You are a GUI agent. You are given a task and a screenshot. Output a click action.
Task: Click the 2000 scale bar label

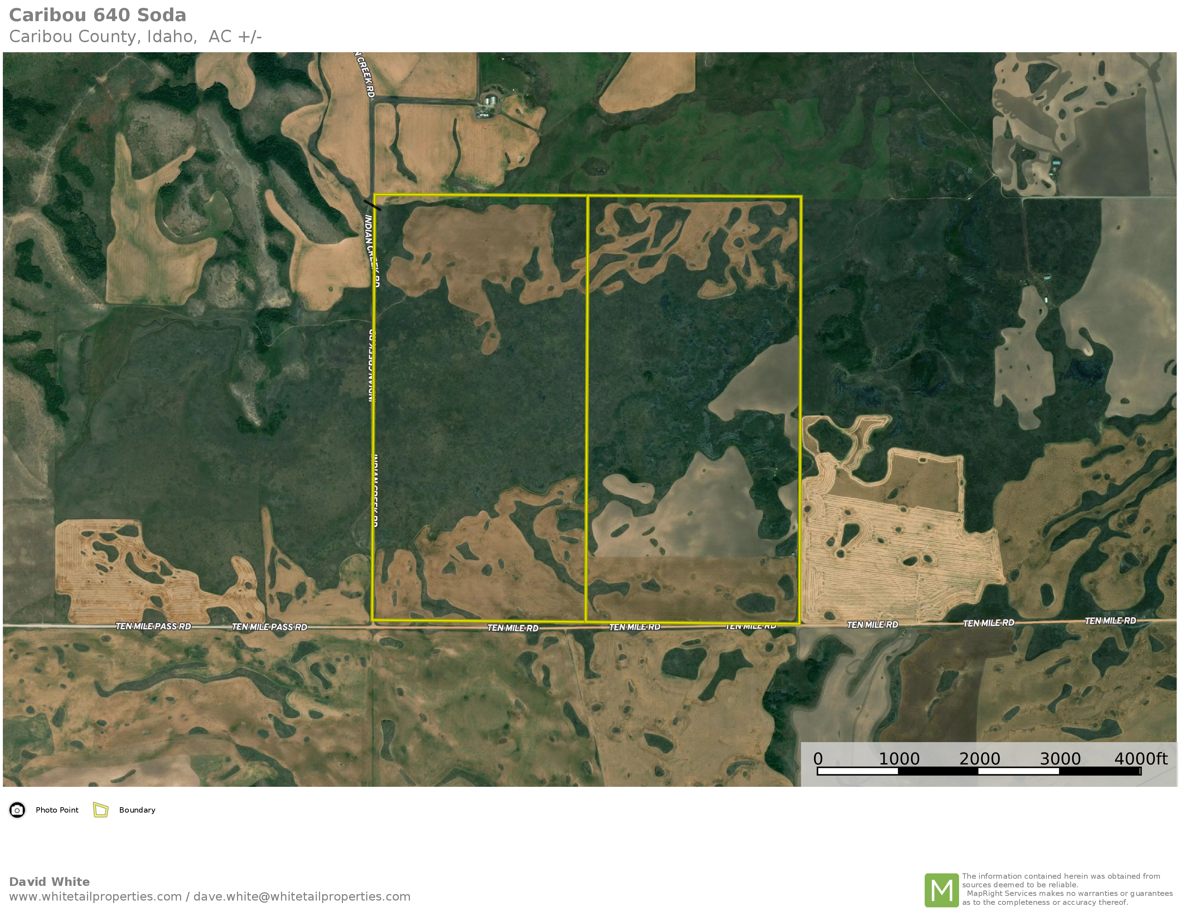click(979, 759)
